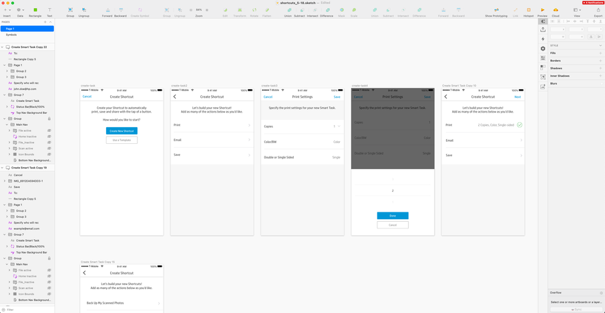Open the Data toolbar dropdown

pos(20,11)
